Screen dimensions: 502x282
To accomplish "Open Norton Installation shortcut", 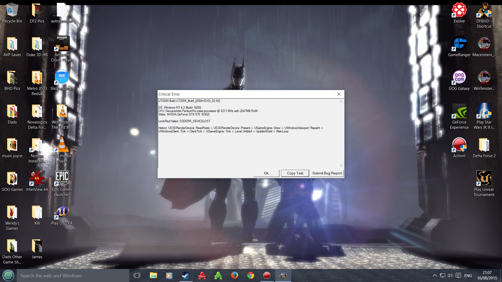I will (37, 150).
